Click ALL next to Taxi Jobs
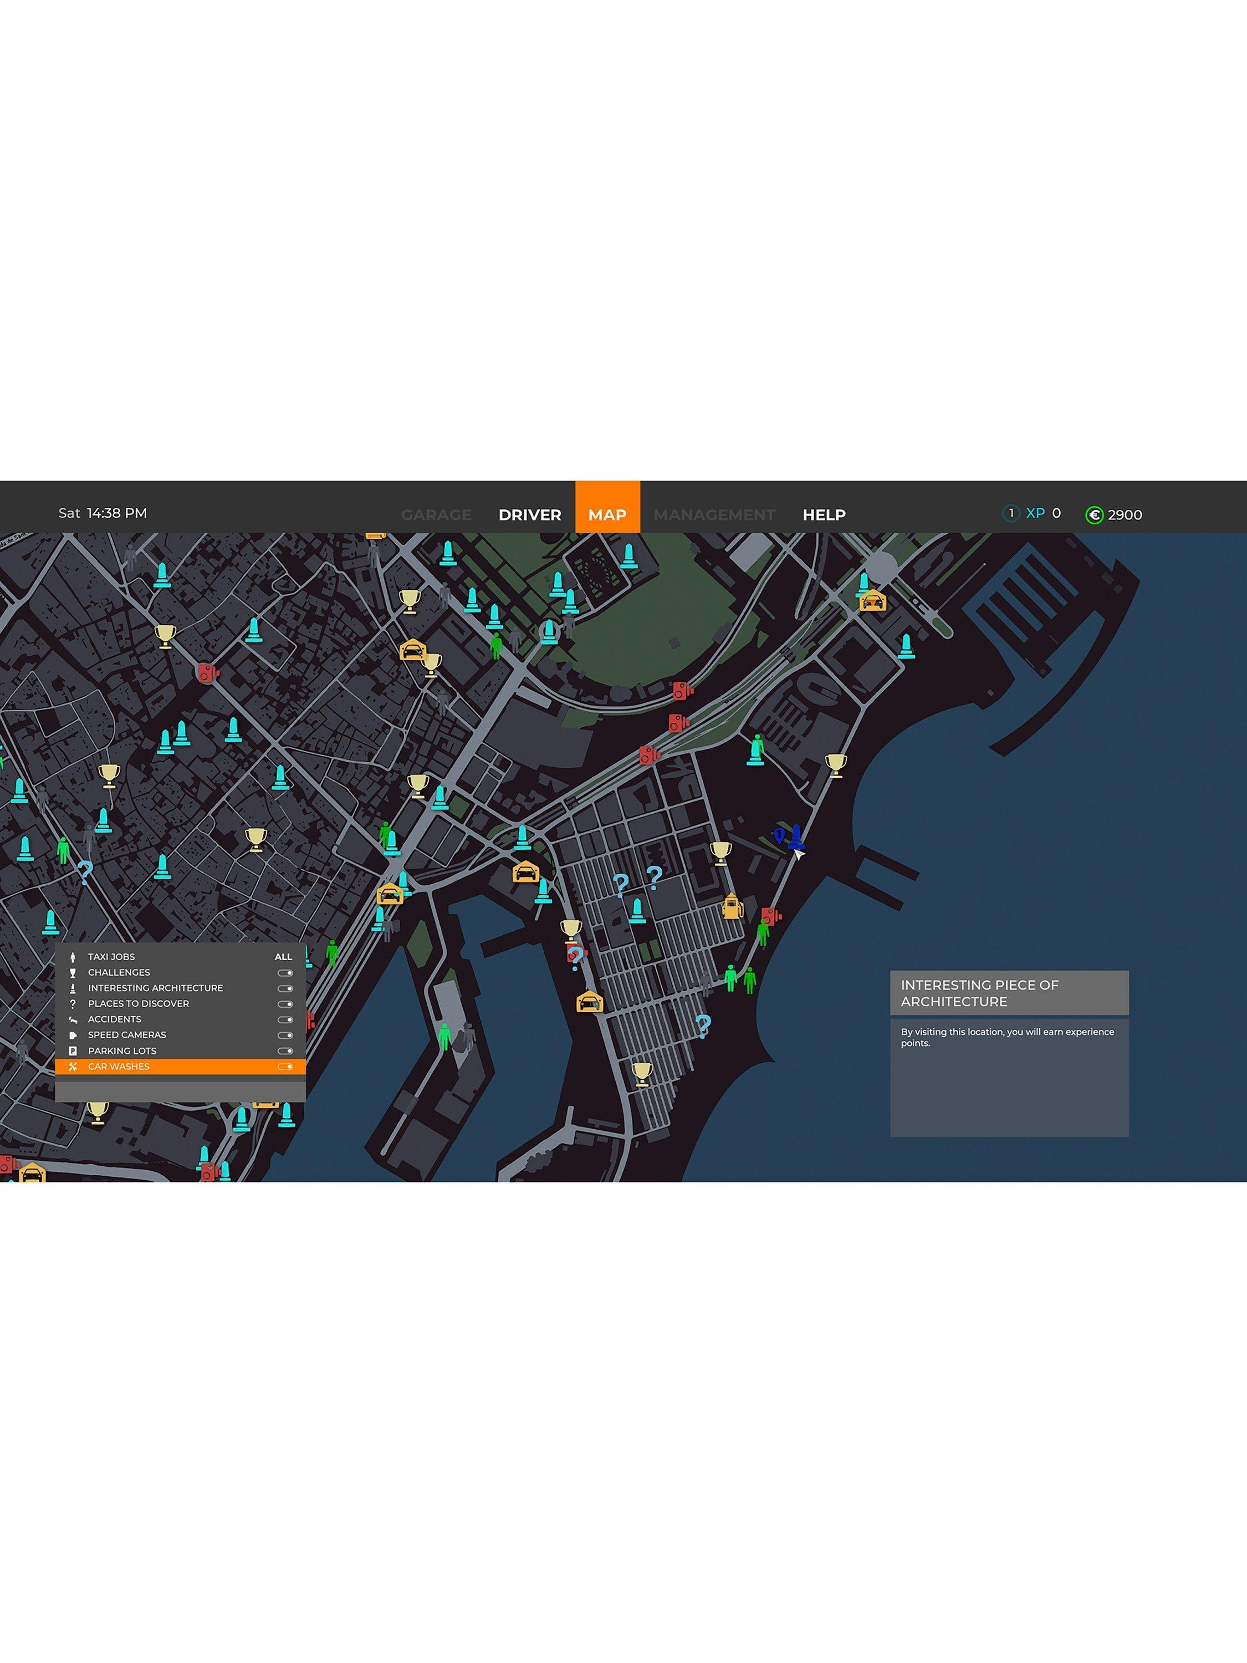Screen dimensions: 1247x1663 pyautogui.click(x=283, y=957)
